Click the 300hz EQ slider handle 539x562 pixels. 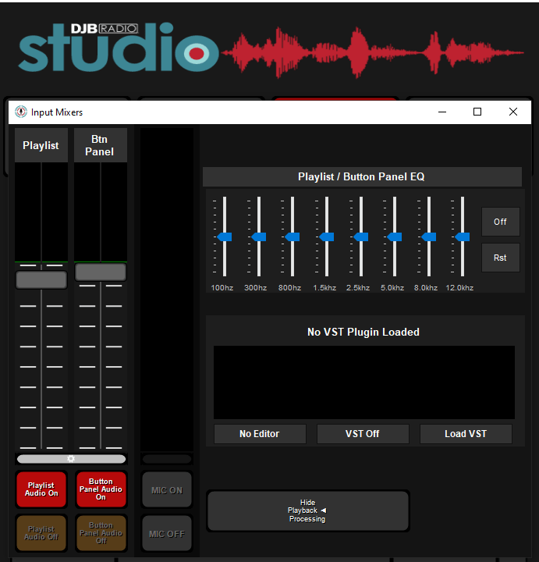(258, 237)
